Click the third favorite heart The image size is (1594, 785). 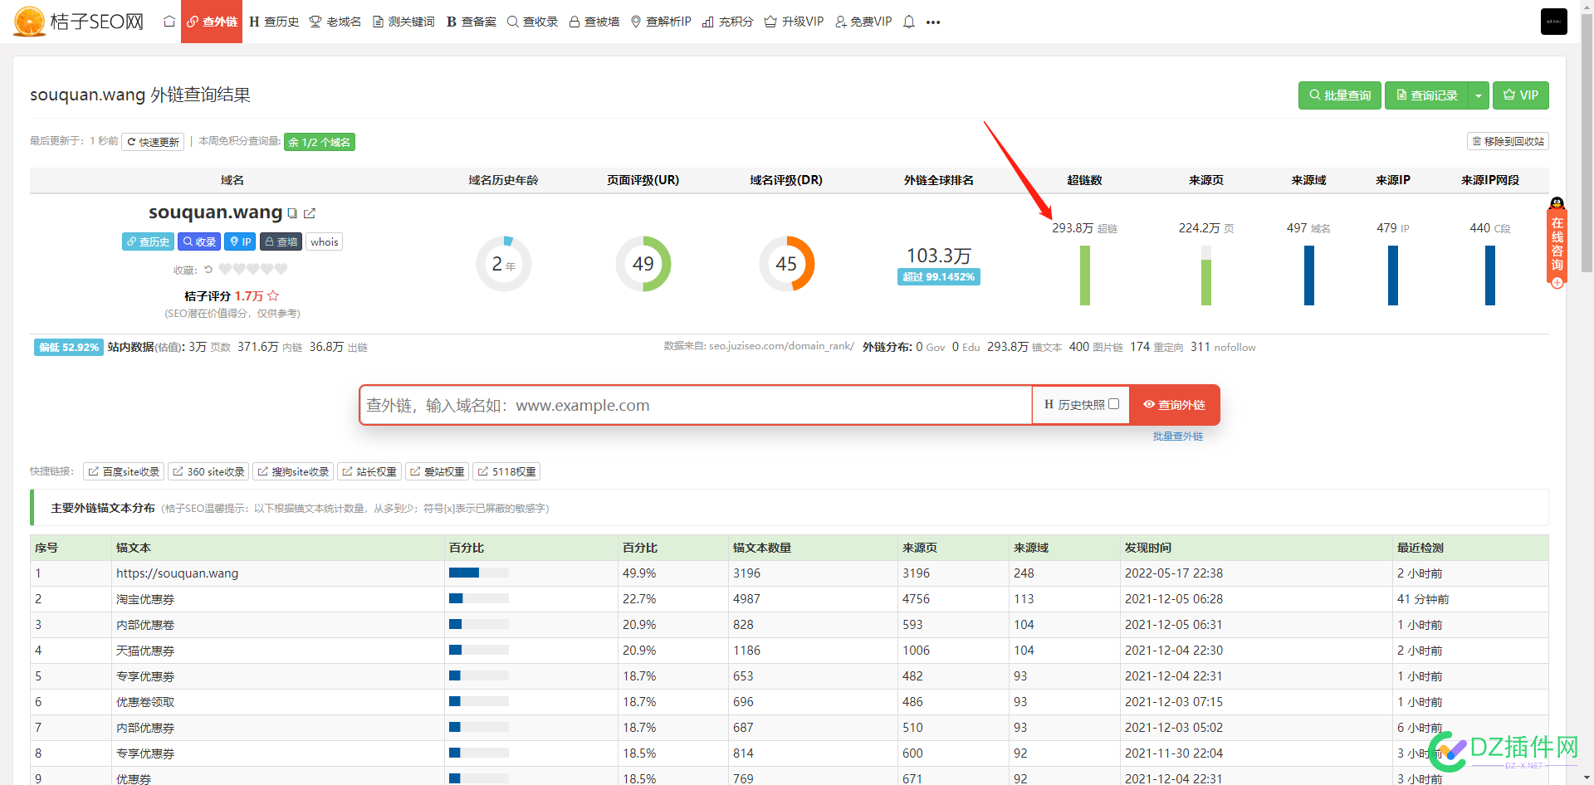(253, 269)
